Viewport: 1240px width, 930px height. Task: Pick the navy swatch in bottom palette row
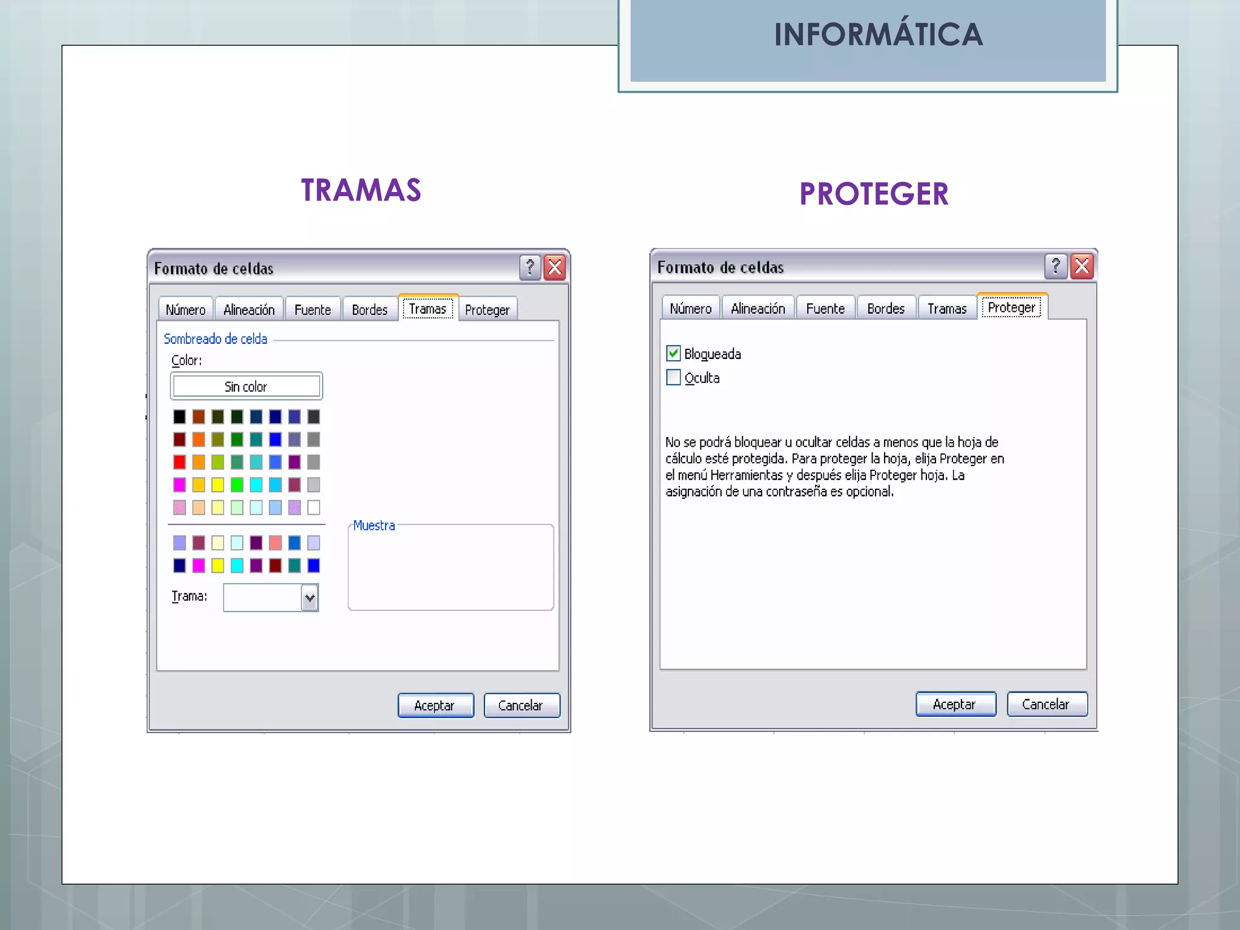point(180,566)
